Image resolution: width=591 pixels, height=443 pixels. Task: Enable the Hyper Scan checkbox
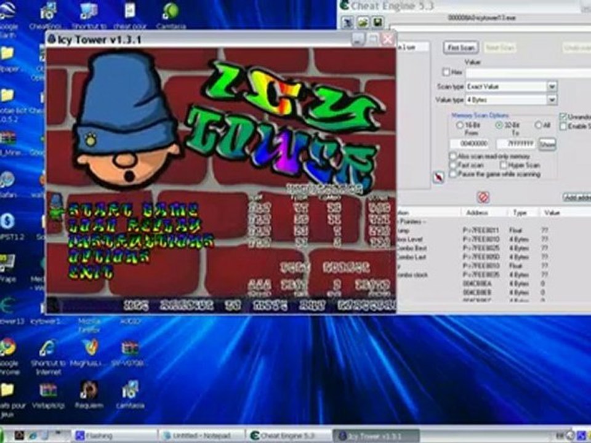[504, 165]
